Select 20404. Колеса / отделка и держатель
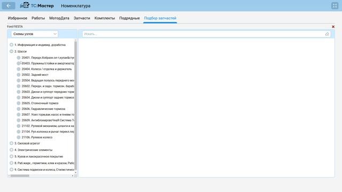The height and width of the screenshot is (192, 342). pos(46,69)
